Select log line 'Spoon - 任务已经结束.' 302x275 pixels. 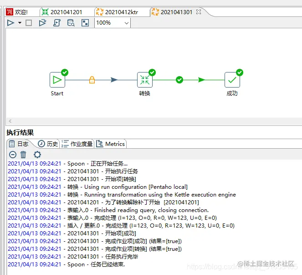click(66, 265)
